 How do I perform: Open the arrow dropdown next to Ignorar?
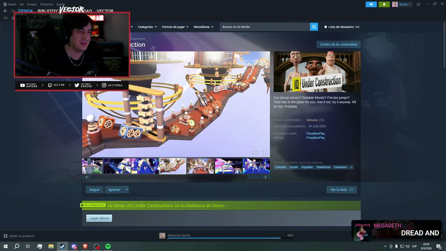point(126,190)
